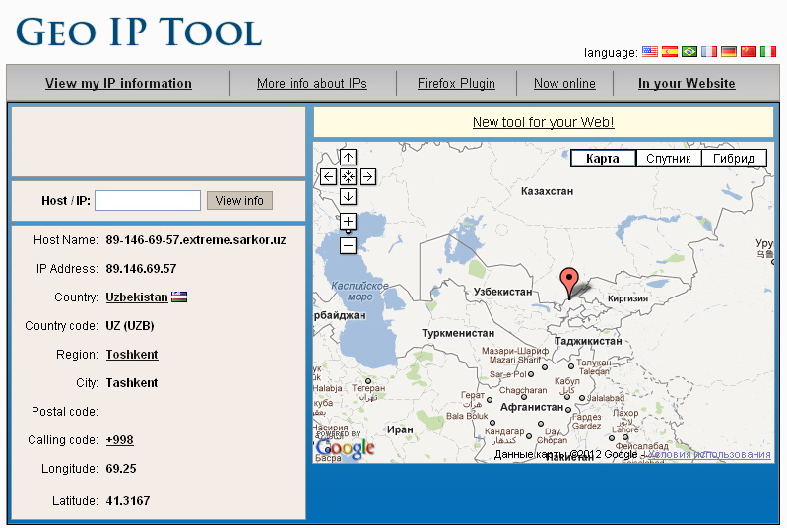Switch map to Карта view
Image resolution: width=787 pixels, height=528 pixels.
pos(603,158)
